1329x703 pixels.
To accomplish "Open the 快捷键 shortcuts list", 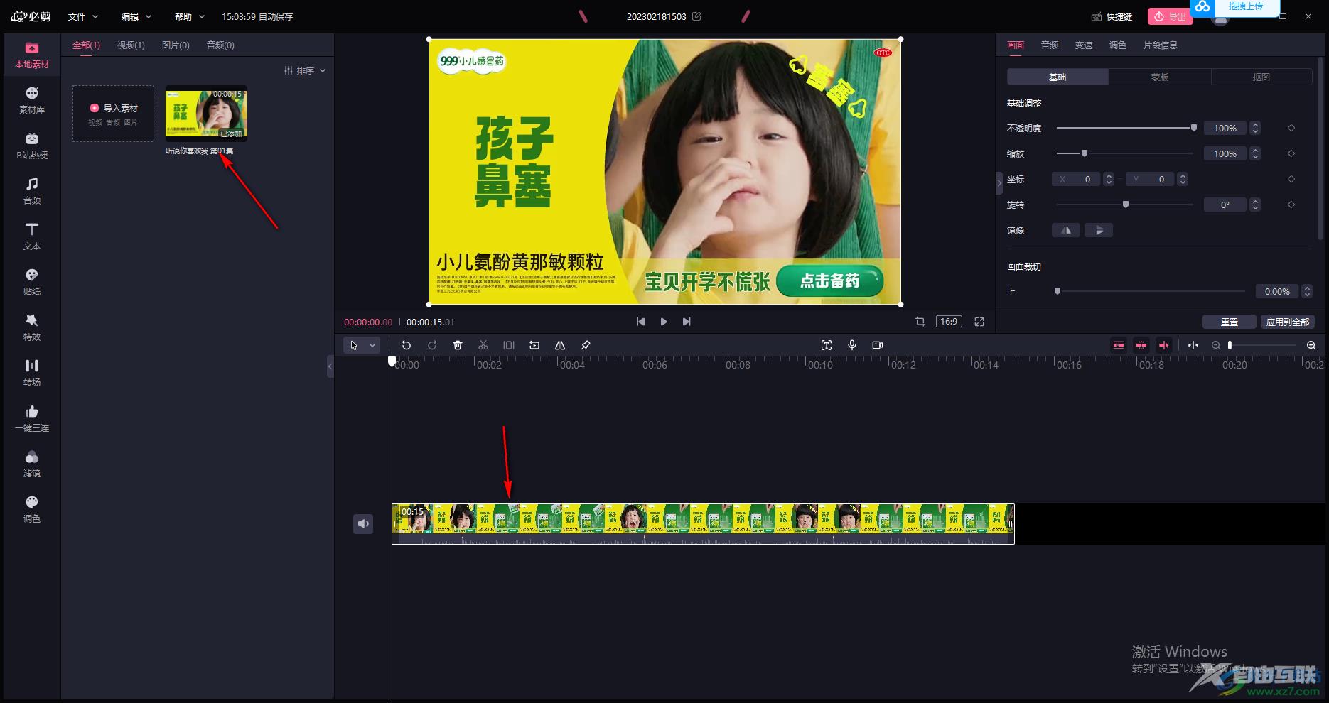I will pyautogui.click(x=1112, y=16).
